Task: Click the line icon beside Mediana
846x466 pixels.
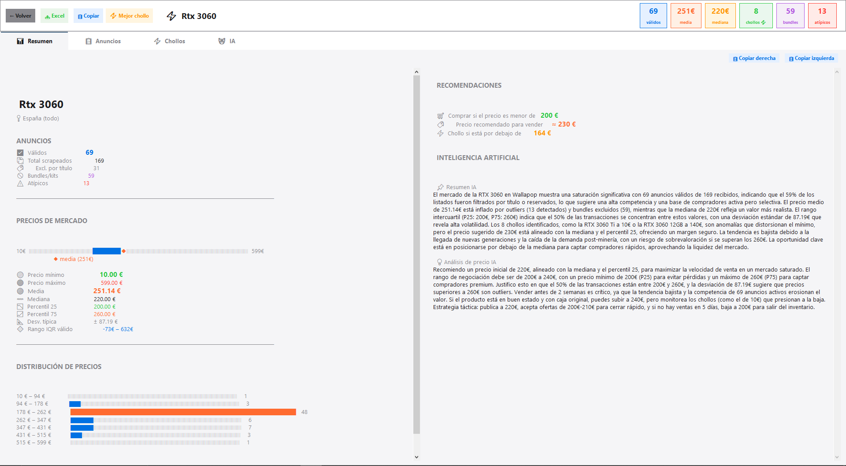Action: [20, 299]
